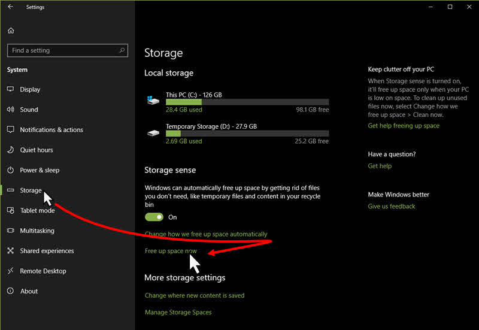The image size is (479, 330).
Task: Go to the About page
Action: click(x=29, y=291)
